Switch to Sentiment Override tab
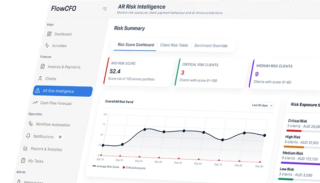320x183 pixels. [211, 45]
